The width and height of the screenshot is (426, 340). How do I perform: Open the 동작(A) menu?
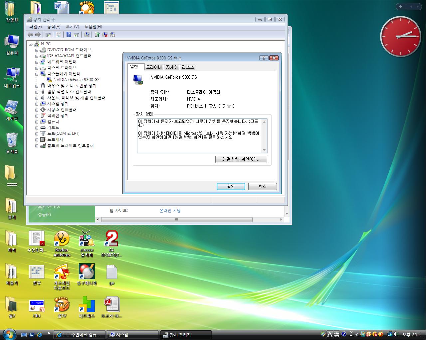54,27
